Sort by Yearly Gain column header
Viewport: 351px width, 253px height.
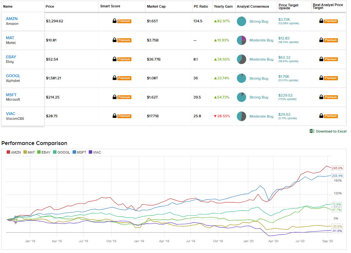(x=223, y=6)
